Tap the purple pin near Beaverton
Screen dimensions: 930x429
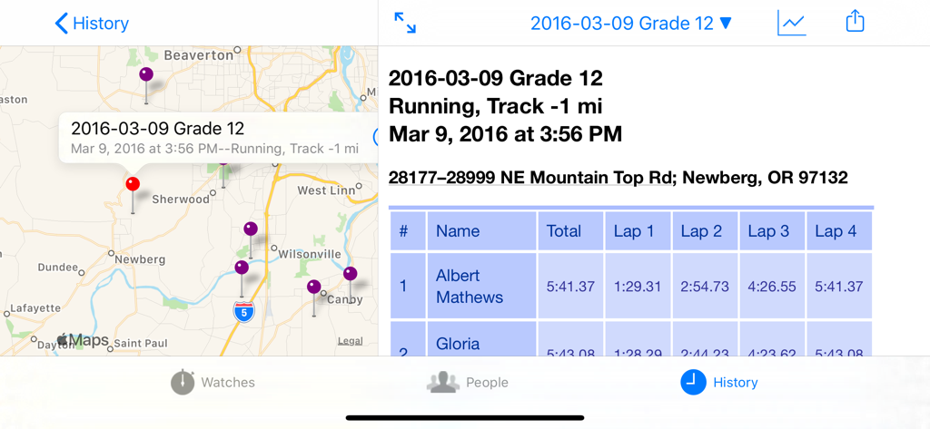(x=146, y=74)
